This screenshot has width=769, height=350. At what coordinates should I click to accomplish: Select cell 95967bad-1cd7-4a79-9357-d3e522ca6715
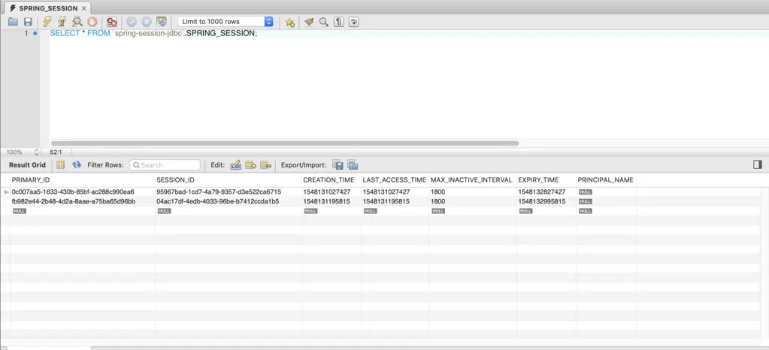tap(228, 192)
